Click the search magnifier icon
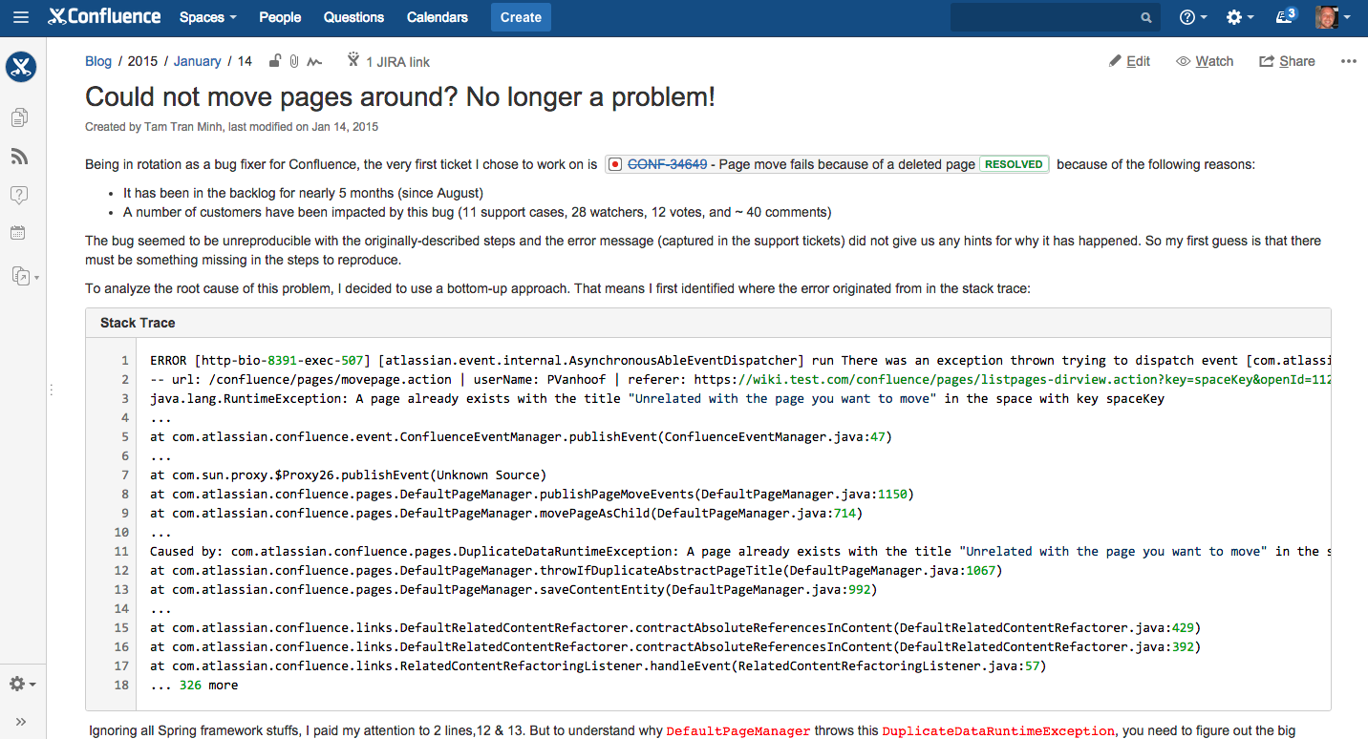 point(1146,17)
